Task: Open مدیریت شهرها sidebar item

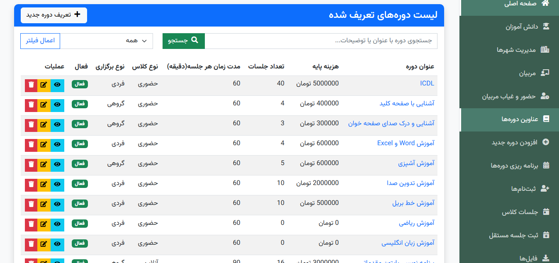Action: coord(509,50)
